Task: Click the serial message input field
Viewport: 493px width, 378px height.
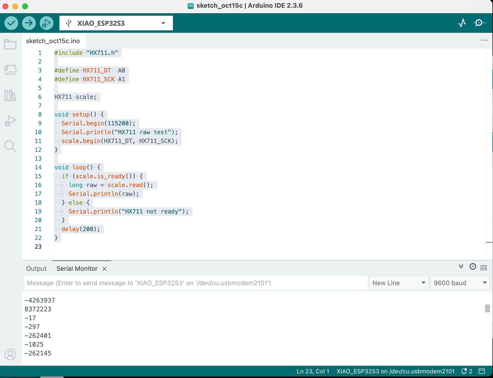Action: (196, 283)
